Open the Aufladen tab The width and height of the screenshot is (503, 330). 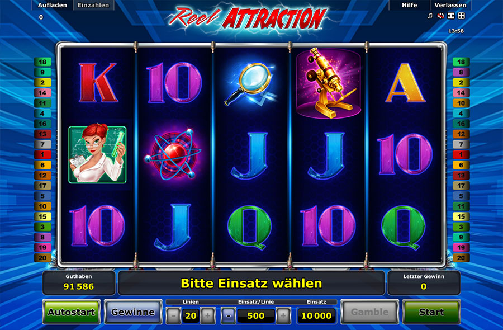click(53, 5)
